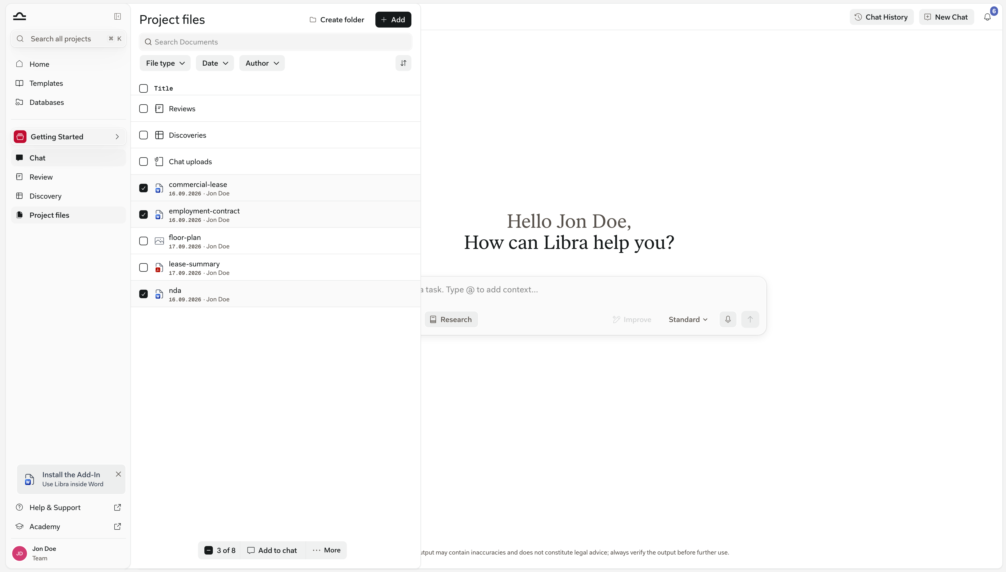Screen dimensions: 1006x572
Task: Click the 3 of 8 selection indicator
Action: click(x=220, y=550)
